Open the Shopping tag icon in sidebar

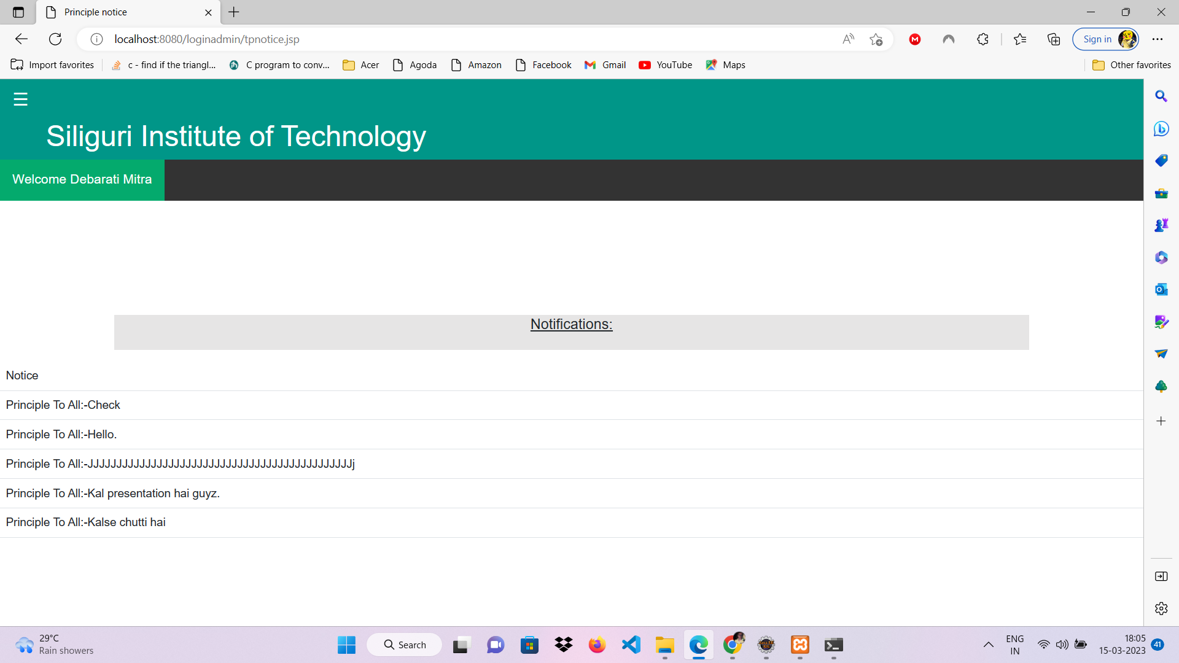tap(1162, 160)
